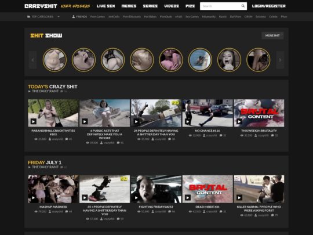313x235 pixels.
Task: Play the No Chance #116 video icon
Action: (x=188, y=121)
